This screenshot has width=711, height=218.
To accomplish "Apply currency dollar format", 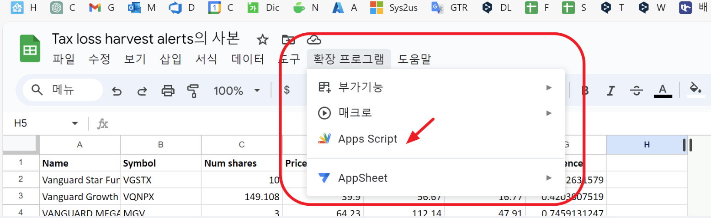I will (x=287, y=90).
